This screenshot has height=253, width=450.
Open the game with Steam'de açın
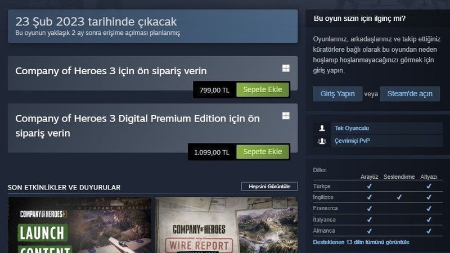pyautogui.click(x=410, y=94)
